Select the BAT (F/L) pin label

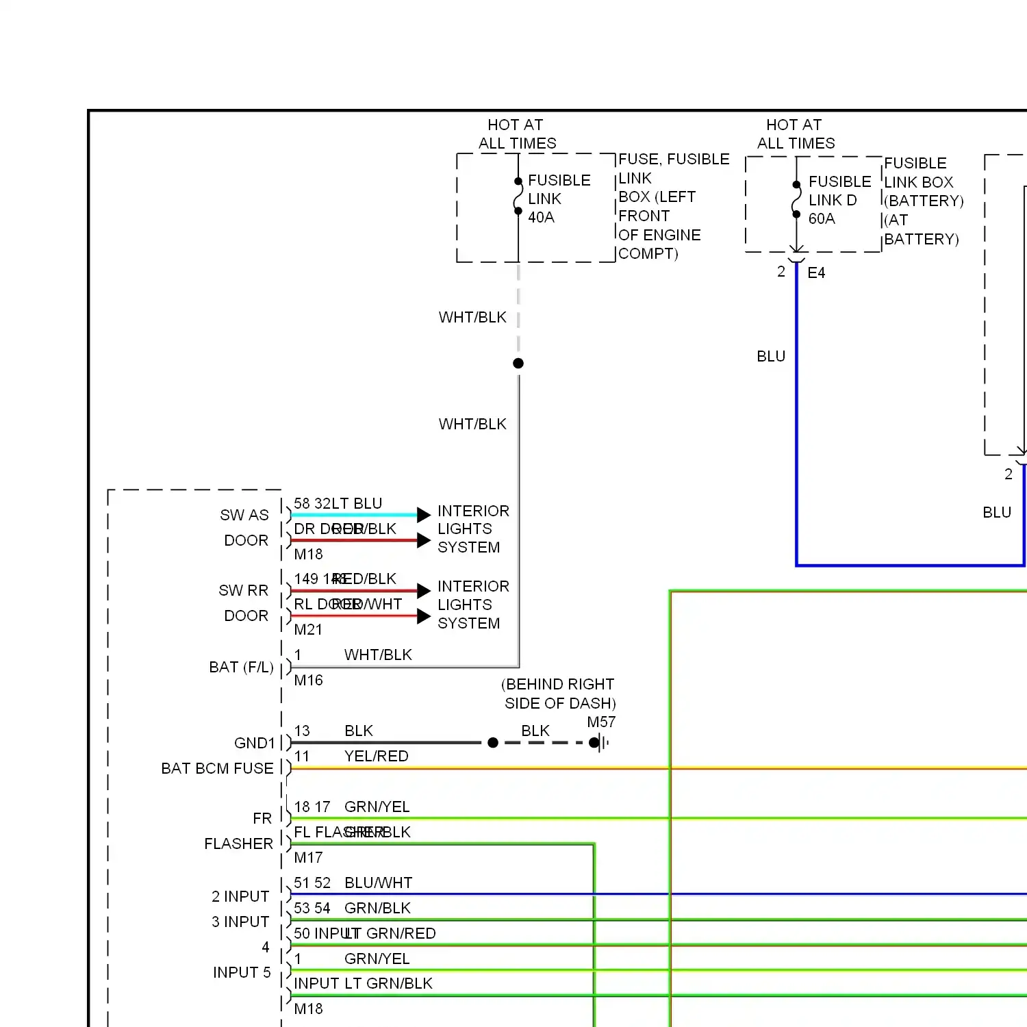241,668
